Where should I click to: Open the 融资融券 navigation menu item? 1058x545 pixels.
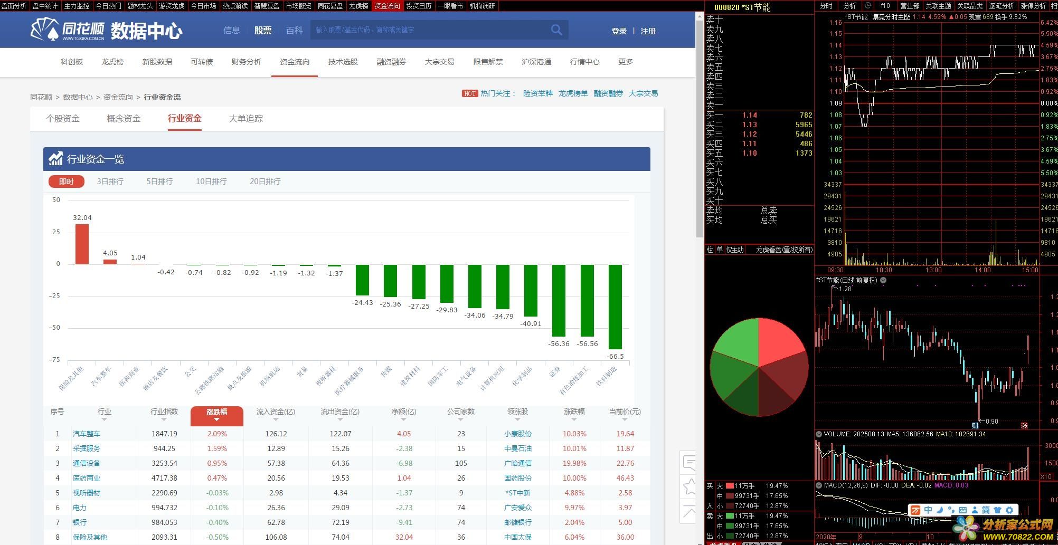(391, 62)
